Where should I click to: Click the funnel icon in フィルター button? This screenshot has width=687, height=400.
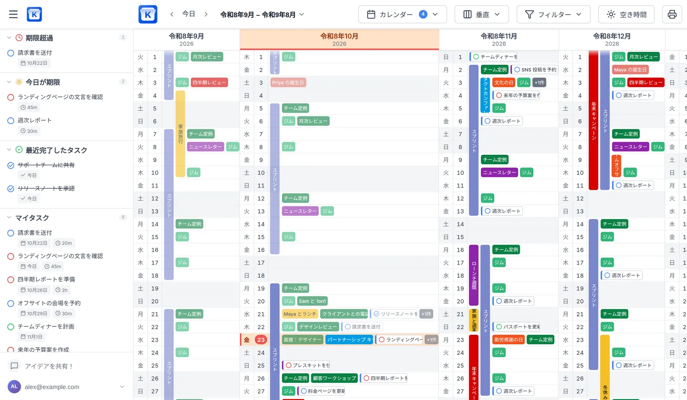pos(529,15)
